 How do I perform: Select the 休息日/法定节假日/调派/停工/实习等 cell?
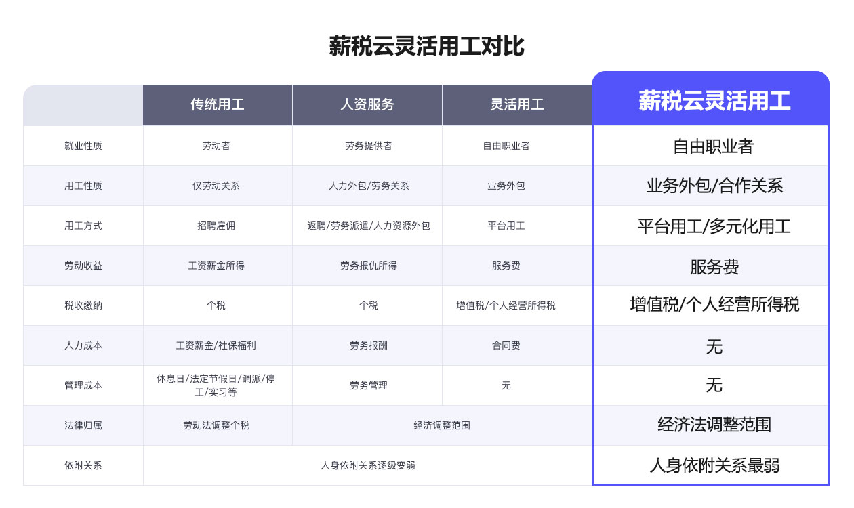[216, 385]
